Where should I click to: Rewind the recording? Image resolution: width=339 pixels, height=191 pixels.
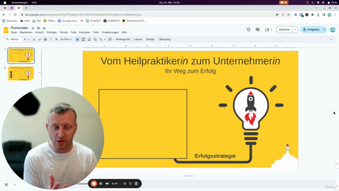(107, 184)
